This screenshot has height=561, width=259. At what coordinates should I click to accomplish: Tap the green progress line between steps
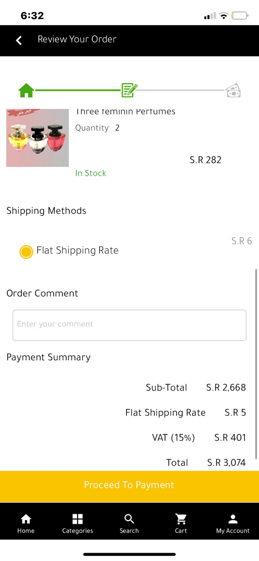[78, 90]
